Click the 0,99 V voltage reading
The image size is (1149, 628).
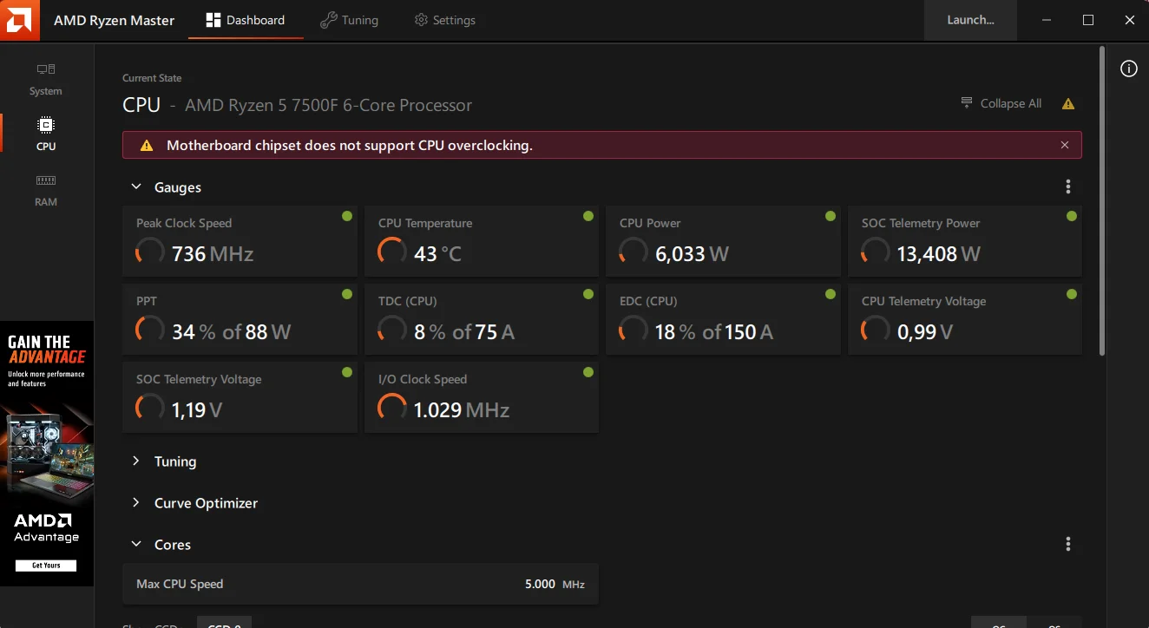[925, 332]
